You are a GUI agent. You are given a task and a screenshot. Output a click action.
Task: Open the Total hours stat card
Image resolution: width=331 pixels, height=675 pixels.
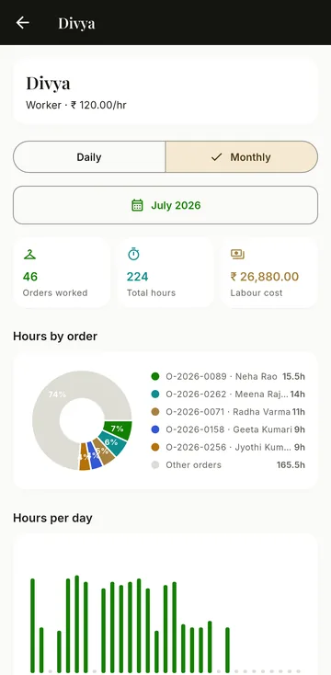click(165, 272)
